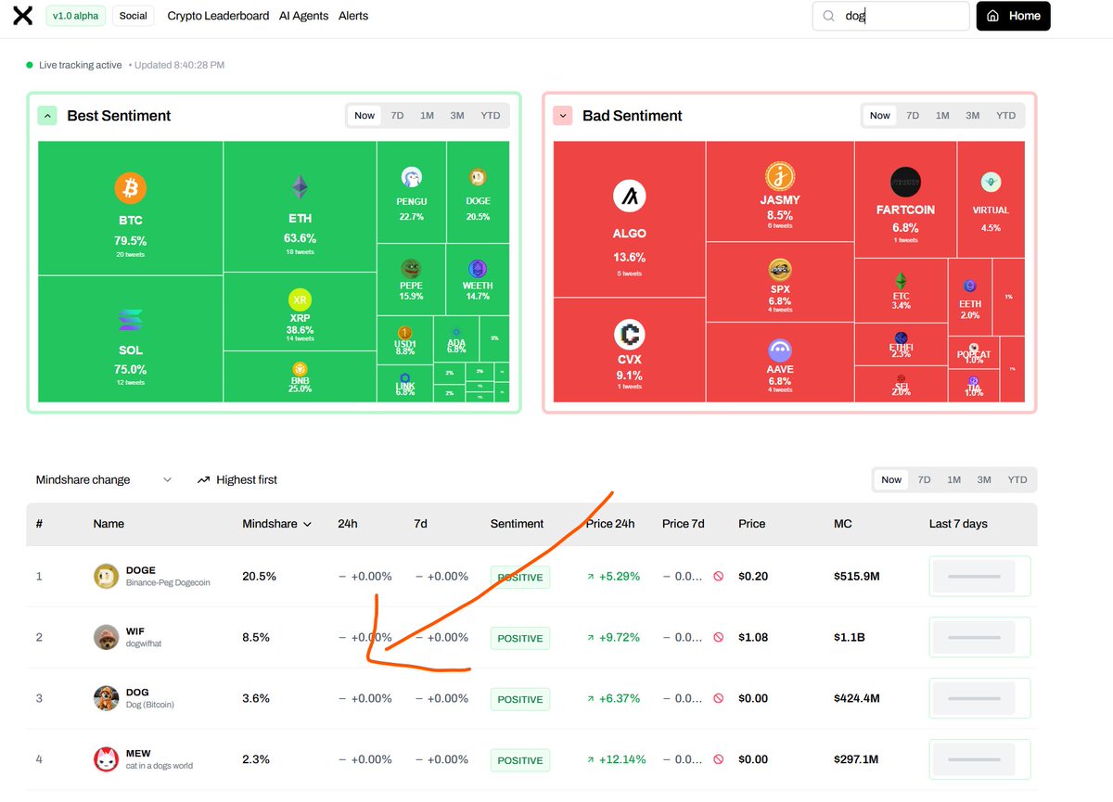Open the AI Agents tab

pos(304,16)
